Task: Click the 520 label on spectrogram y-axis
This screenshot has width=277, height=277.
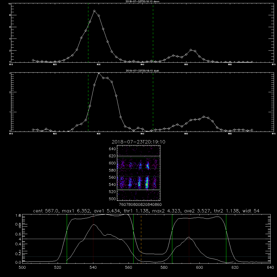Action: (112, 192)
